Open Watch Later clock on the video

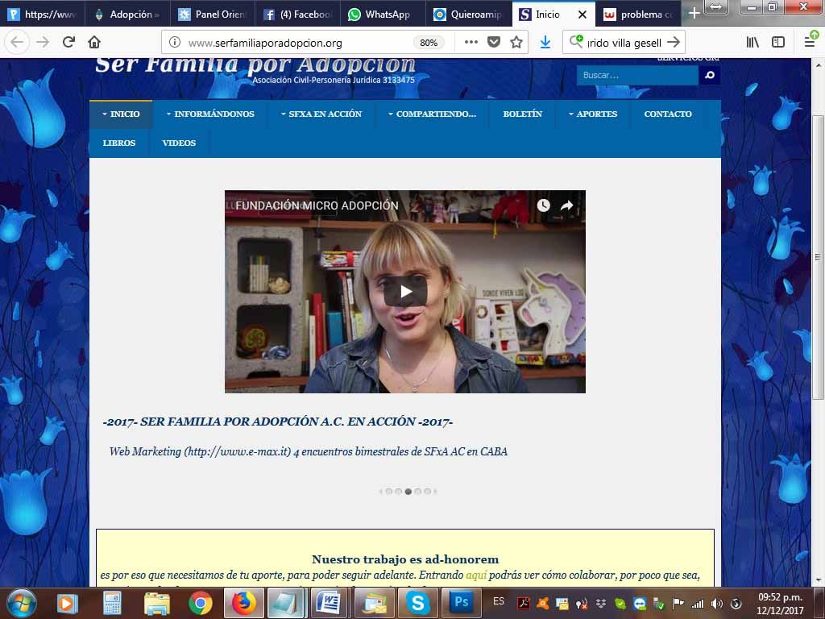[x=544, y=206]
